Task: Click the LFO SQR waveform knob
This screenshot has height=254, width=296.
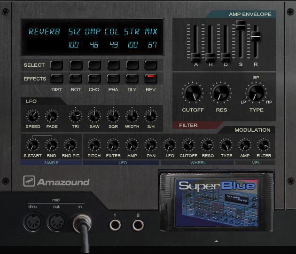Action: pyautogui.click(x=113, y=116)
